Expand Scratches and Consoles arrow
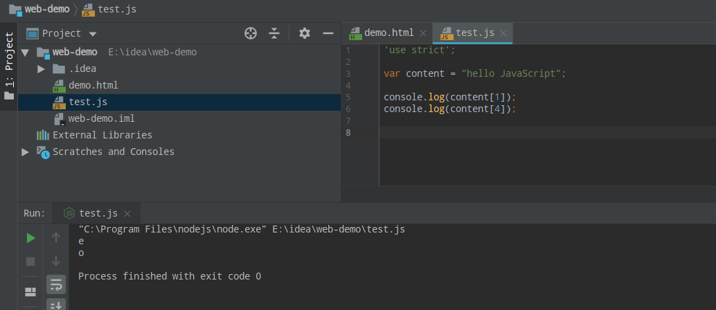 click(x=25, y=152)
